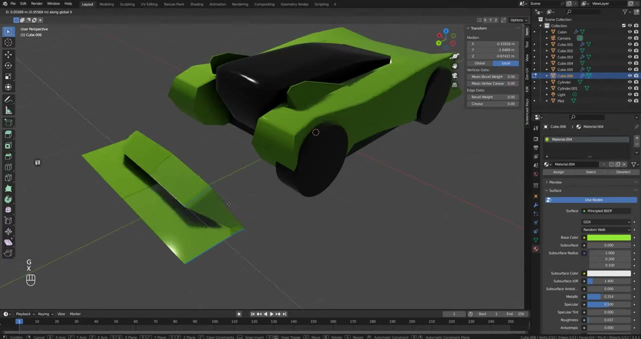Activate the Measure tool
Screen dimensions: 641x339
[8, 110]
